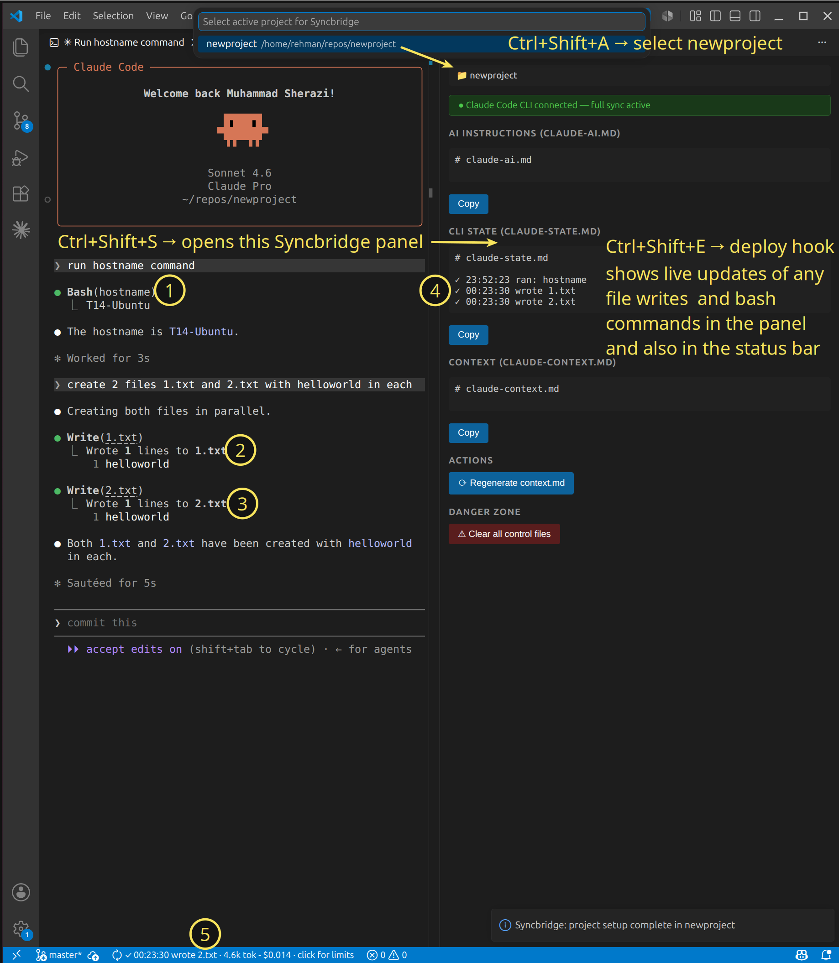This screenshot has width=839, height=963.
Task: Open the Run and Debug view
Action: (21, 158)
